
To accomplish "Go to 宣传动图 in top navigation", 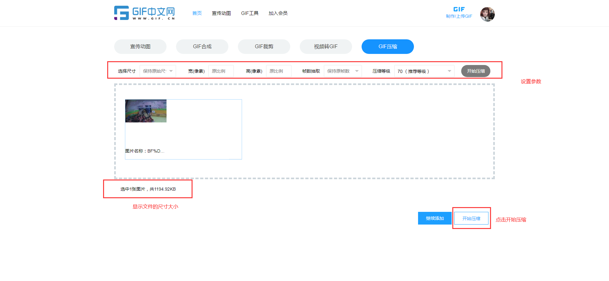I will [x=221, y=13].
